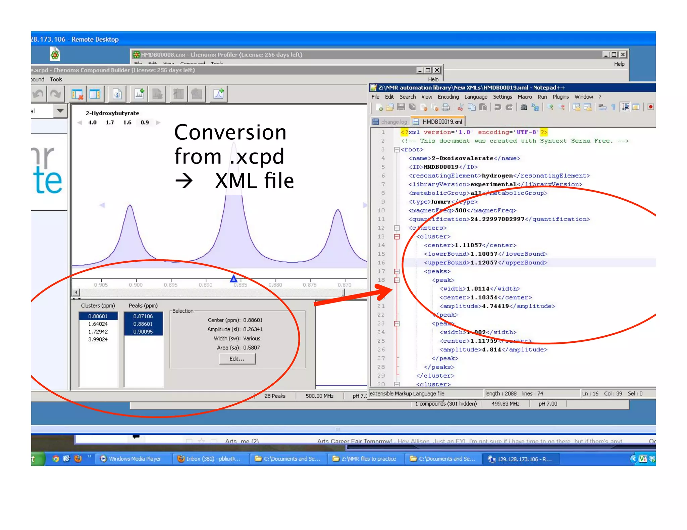Select cluster 1.64024 in Clusters list
Image resolution: width=687 pixels, height=530 pixels.
[98, 324]
